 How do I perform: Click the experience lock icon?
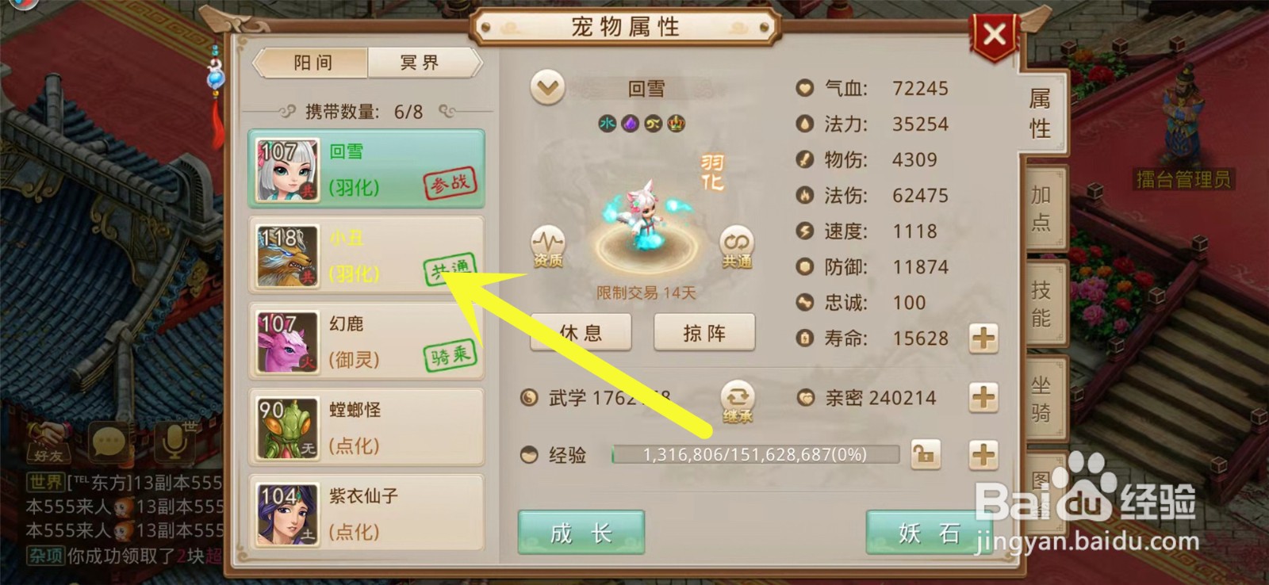coord(926,455)
